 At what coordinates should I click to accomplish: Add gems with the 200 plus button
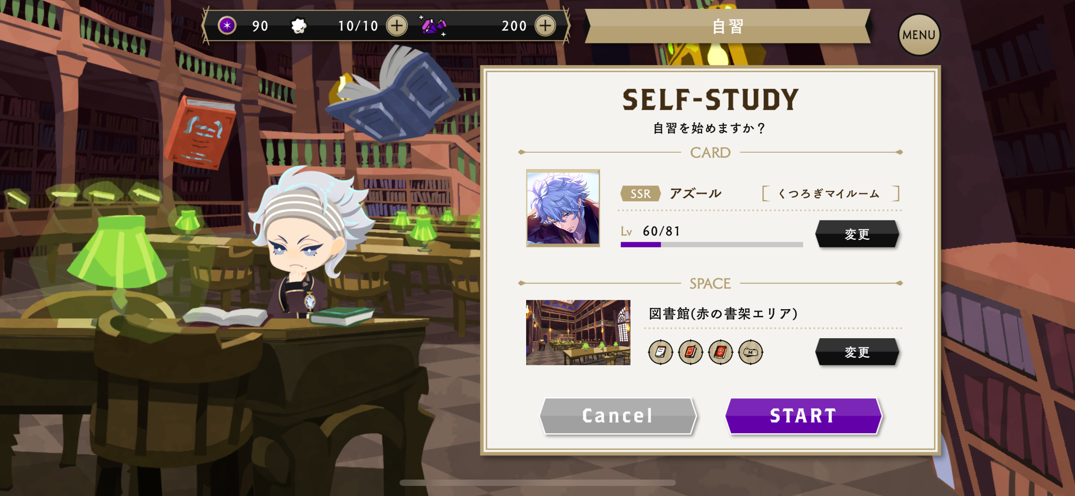[x=545, y=26]
